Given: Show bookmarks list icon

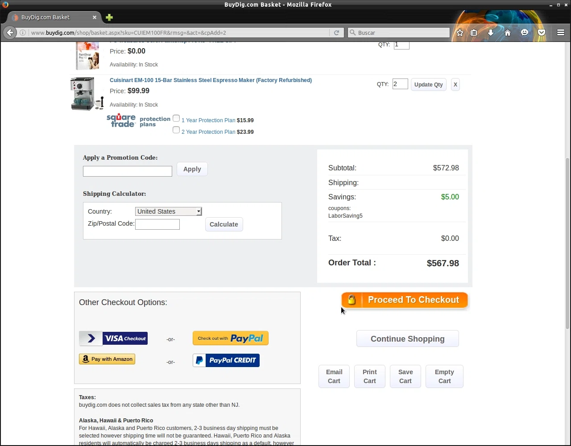Looking at the screenshot, I should coord(474,33).
